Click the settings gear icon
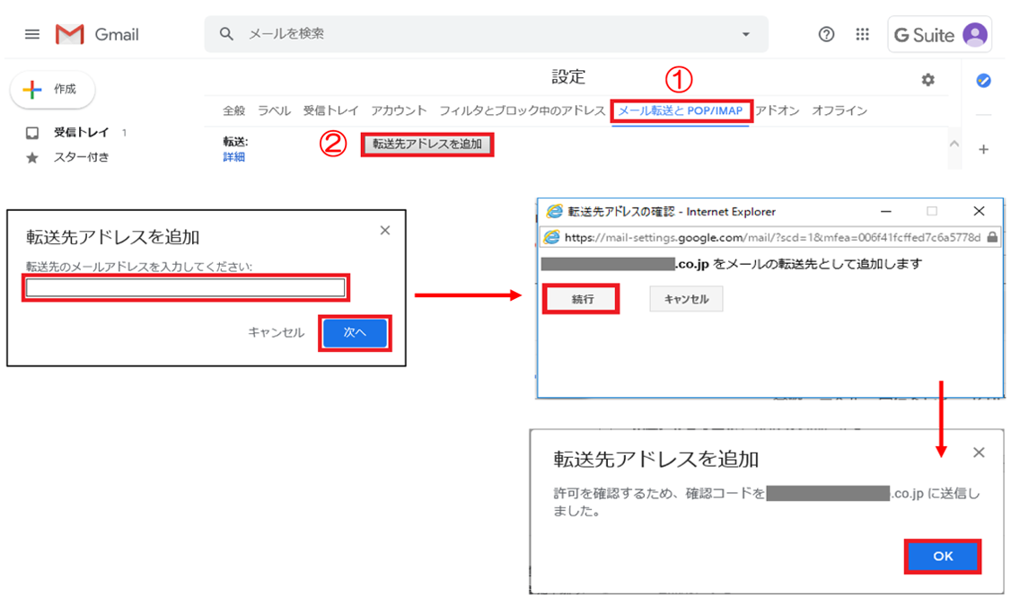Screen dimensions: 1011x598 coord(927,80)
